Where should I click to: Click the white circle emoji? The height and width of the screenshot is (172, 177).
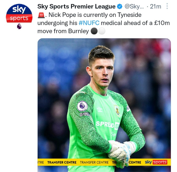point(102,31)
